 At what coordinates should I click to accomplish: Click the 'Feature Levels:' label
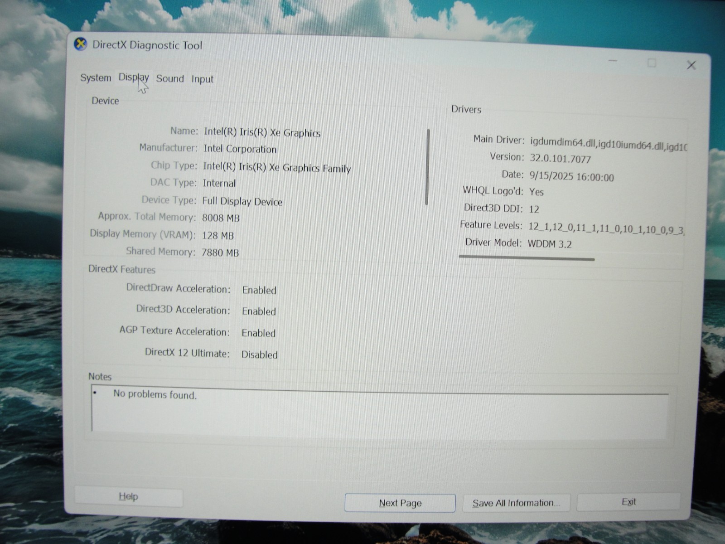click(491, 225)
